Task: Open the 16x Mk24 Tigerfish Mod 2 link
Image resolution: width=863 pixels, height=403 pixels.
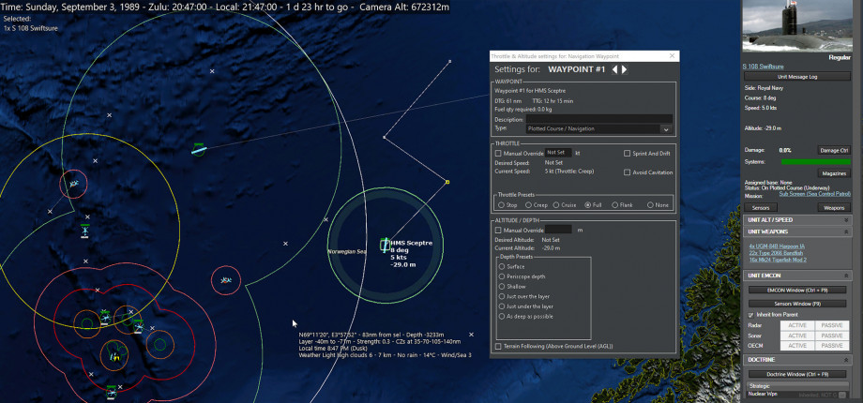Action: (x=778, y=260)
